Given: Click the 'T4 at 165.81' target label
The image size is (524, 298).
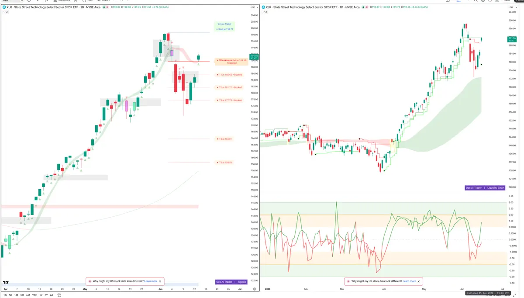Looking at the screenshot, I should coord(224,139).
